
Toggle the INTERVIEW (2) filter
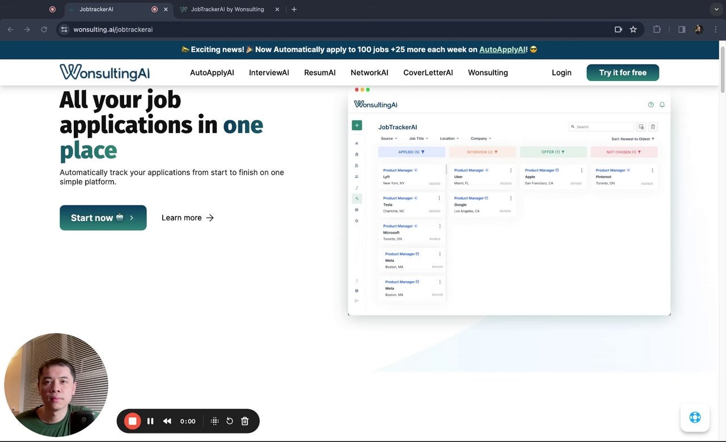pyautogui.click(x=482, y=151)
